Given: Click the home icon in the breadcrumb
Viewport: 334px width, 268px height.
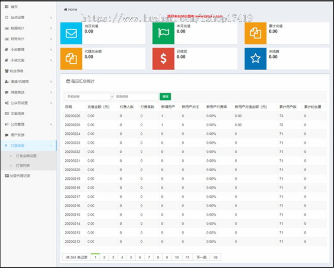Looking at the screenshot, I should 66,10.
